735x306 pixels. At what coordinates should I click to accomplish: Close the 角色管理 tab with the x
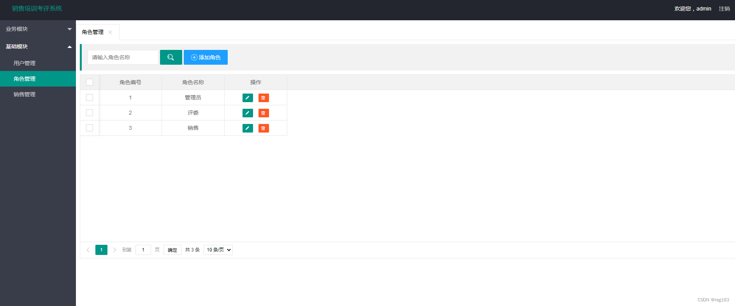(x=110, y=32)
